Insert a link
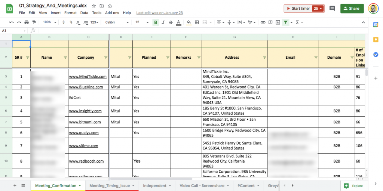383x191 pixels. (263, 22)
